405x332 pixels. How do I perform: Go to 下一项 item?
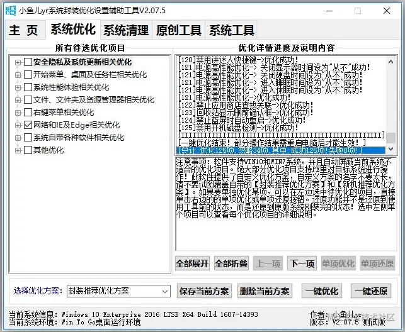pyautogui.click(x=302, y=263)
